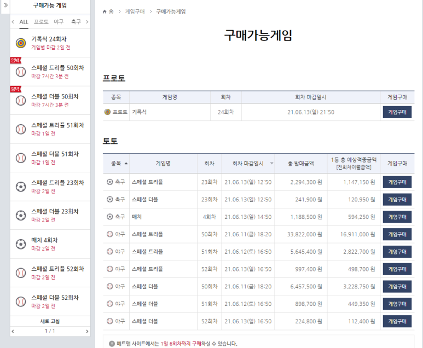423x348 pixels.
Task: Click 게임구매 for 축구 스페셜 트리플 23회차
Action: [397, 182]
